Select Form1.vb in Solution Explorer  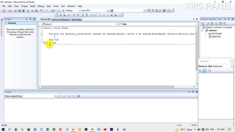point(216,37)
